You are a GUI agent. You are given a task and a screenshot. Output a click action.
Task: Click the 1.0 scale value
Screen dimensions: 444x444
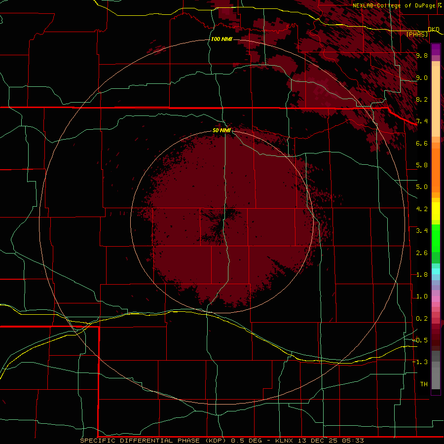(422, 296)
